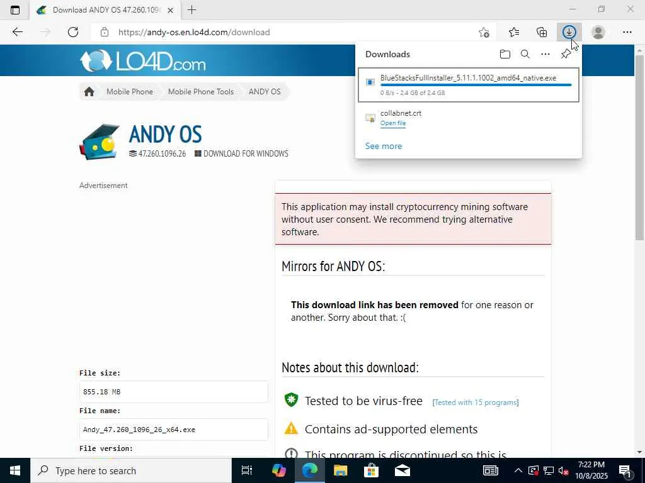
Task: Refresh the current page
Action: point(73,32)
